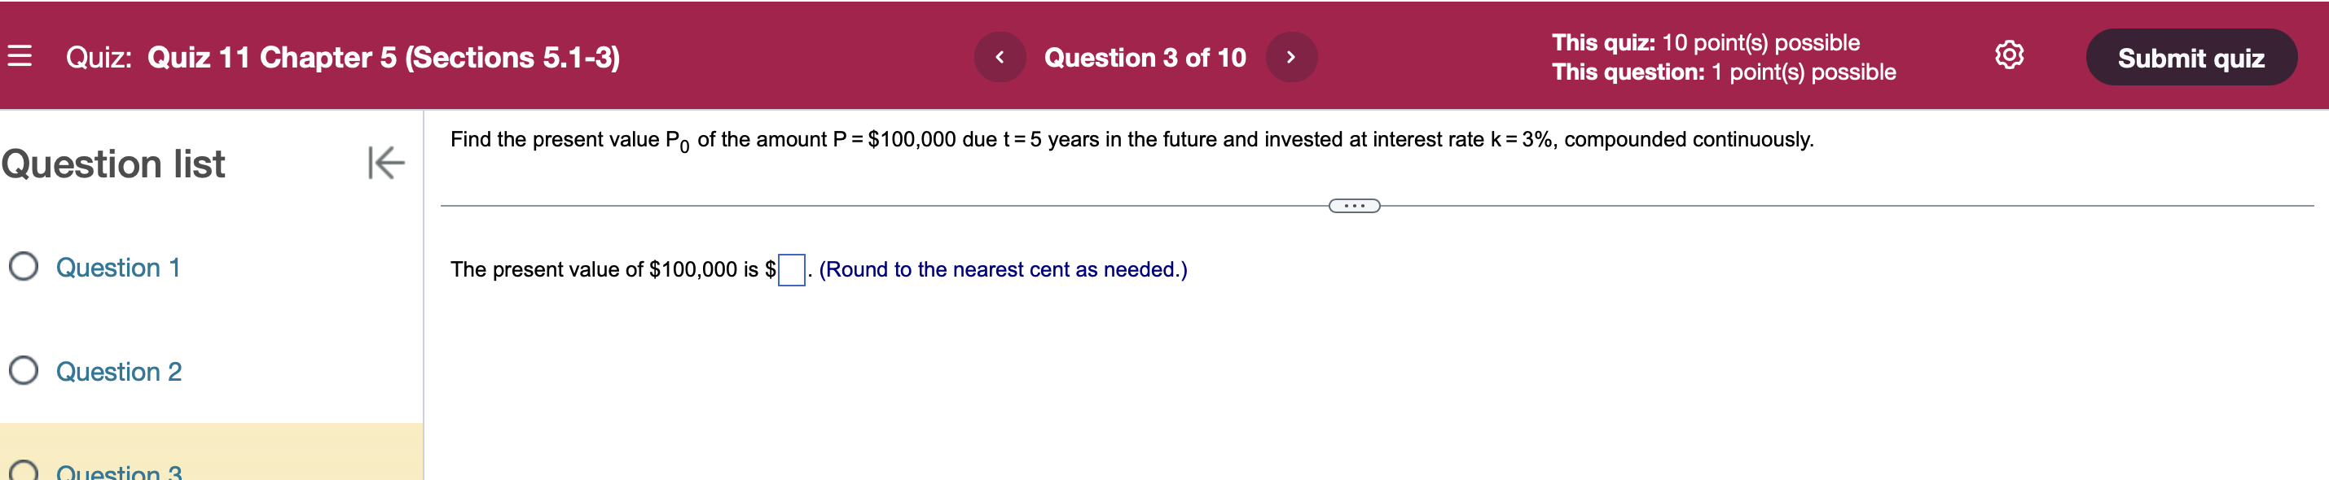Click Question 3 of 10 indicator
The height and width of the screenshot is (480, 2329).
tap(1145, 56)
